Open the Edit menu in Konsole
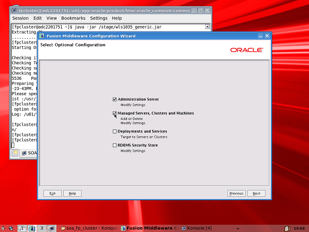The width and height of the screenshot is (309, 232). pyautogui.click(x=38, y=18)
